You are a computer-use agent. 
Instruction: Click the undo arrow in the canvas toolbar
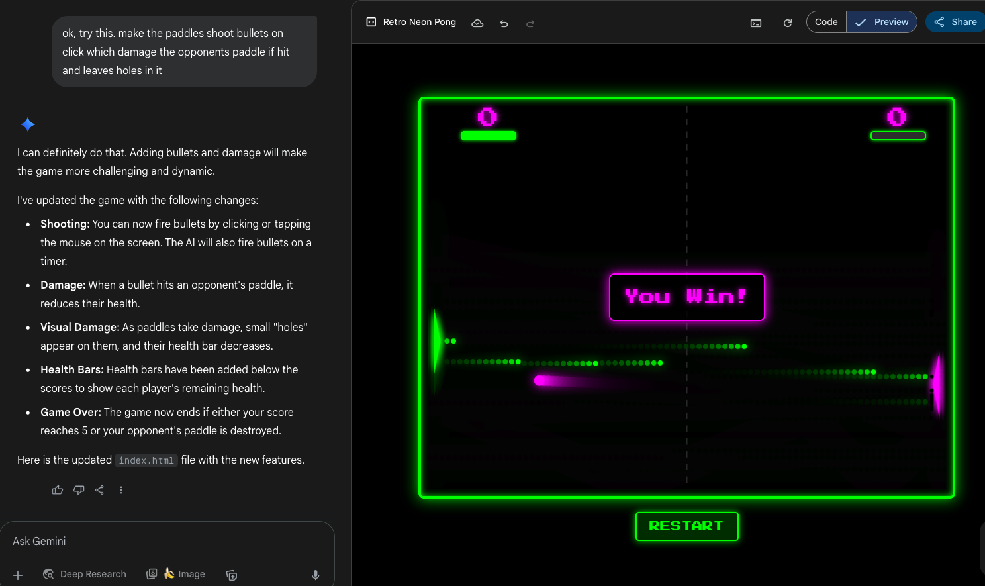click(504, 23)
